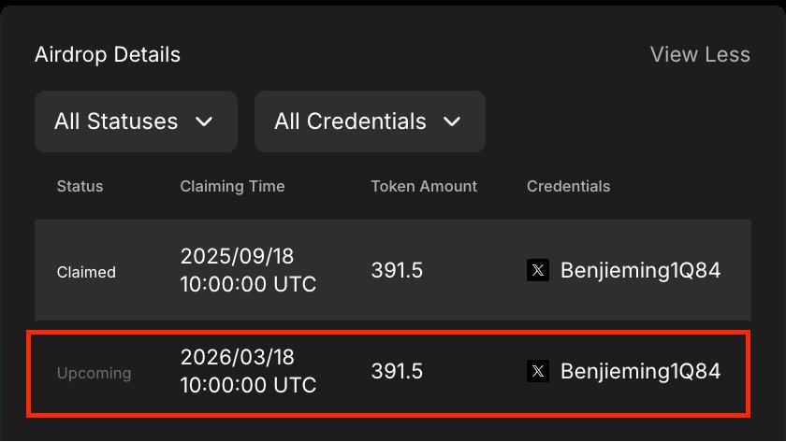Select the Benjieming1Q84 credential in Claimed row
Screen dimensions: 786x442
click(640, 271)
